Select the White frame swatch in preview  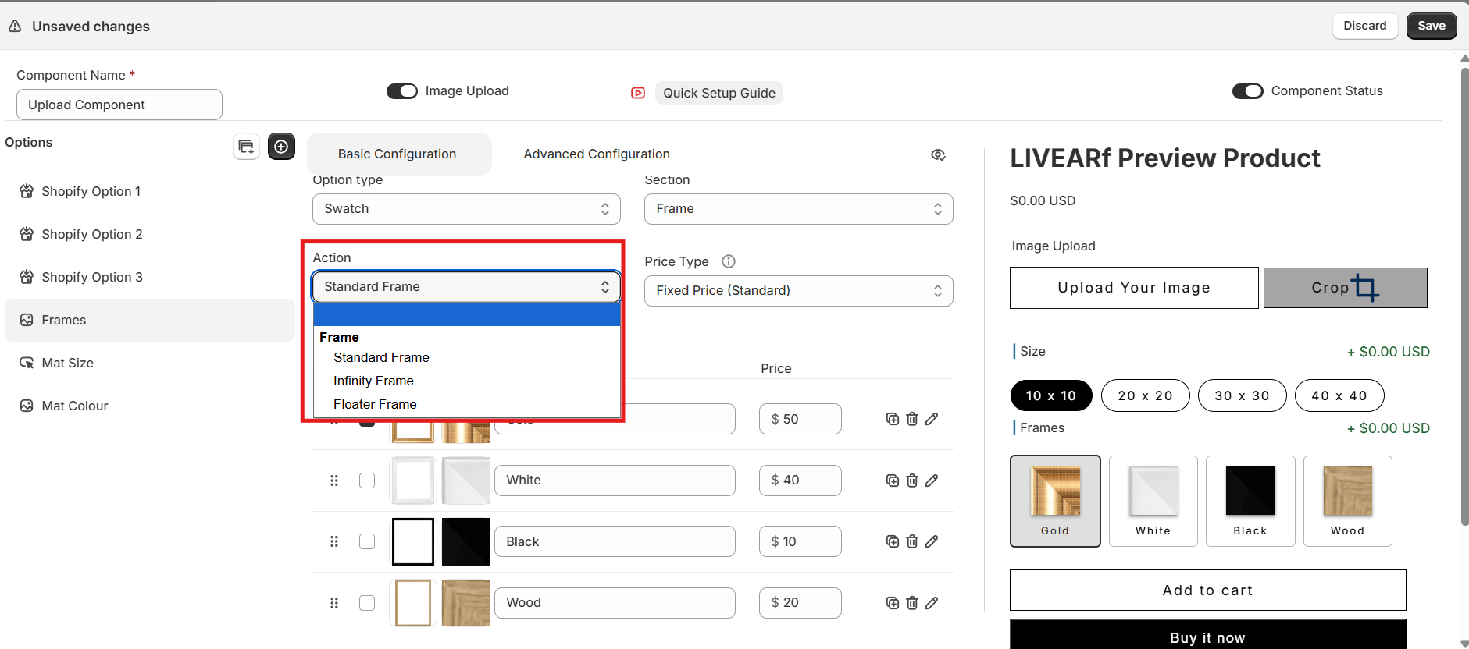pos(1153,501)
